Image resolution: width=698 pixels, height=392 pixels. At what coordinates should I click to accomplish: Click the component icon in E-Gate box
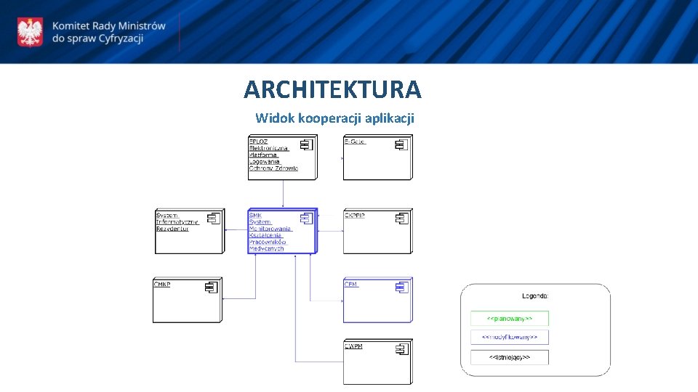point(401,145)
